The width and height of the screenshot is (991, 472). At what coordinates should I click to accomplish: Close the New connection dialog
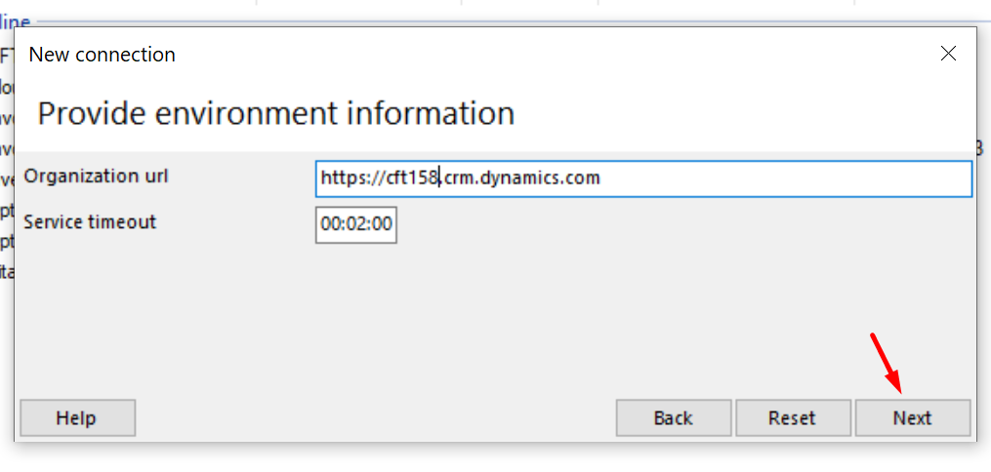(x=948, y=55)
